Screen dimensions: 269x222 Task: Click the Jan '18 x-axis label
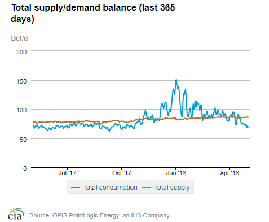tap(176, 173)
